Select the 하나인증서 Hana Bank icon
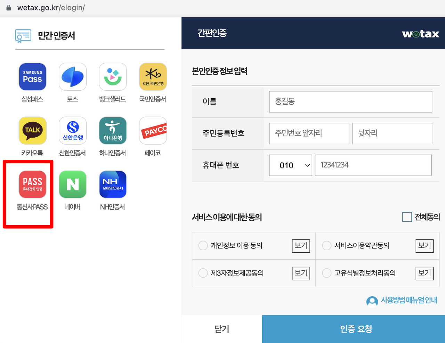This screenshot has height=343, width=445. coord(113,131)
